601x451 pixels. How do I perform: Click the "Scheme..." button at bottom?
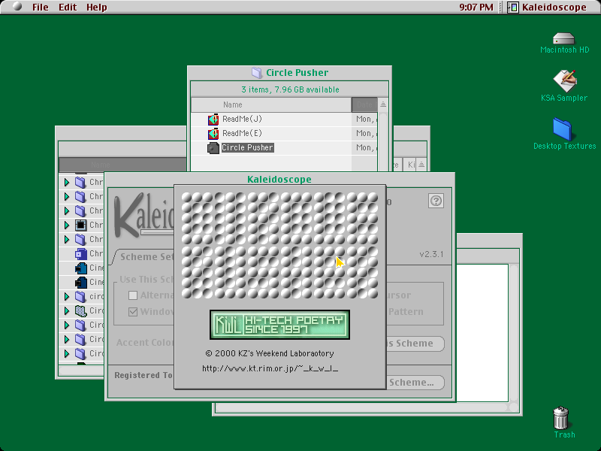[415, 383]
